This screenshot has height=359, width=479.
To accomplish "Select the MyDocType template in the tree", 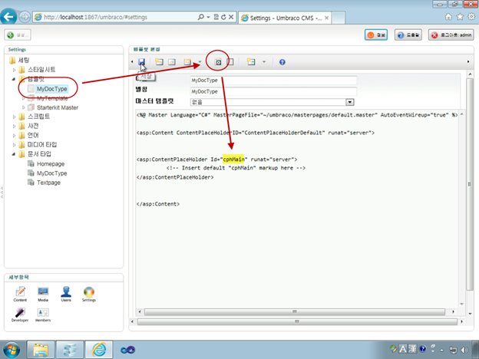I will pos(51,89).
